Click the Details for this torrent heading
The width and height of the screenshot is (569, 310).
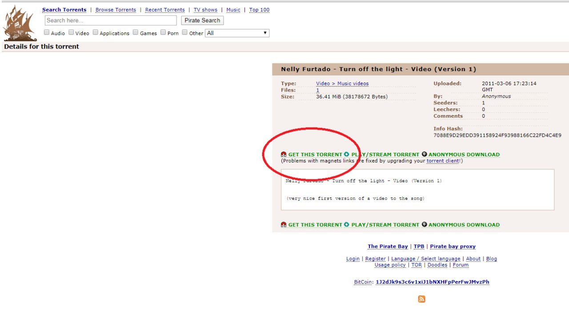point(42,47)
